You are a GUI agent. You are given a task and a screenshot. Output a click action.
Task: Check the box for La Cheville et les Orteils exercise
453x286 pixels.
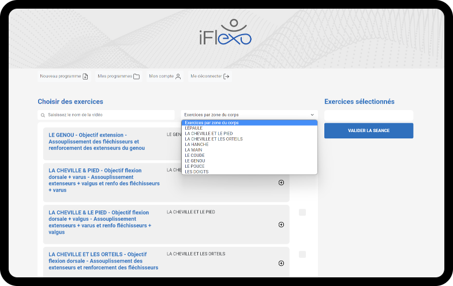coord(302,254)
